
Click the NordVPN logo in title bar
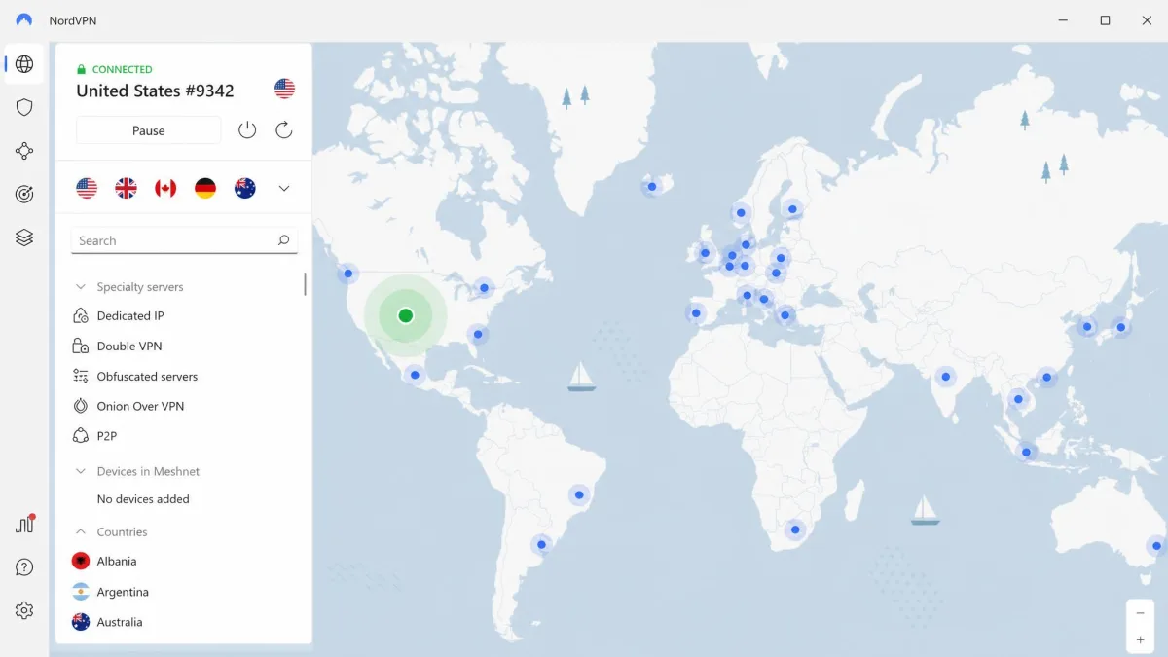24,20
